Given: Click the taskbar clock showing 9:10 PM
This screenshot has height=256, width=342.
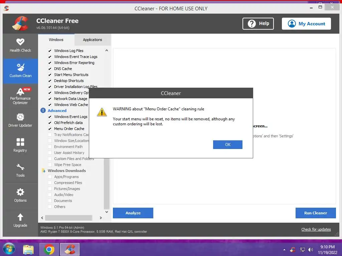Looking at the screenshot, I should click(x=327, y=249).
